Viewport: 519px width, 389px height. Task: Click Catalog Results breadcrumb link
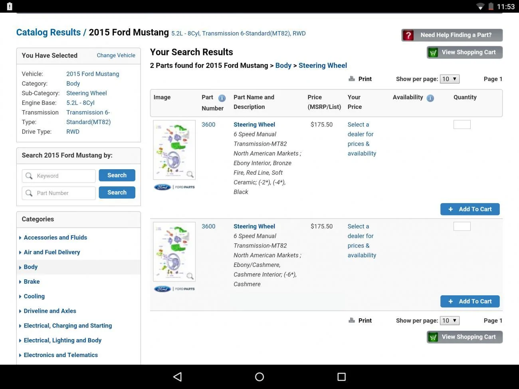[48, 32]
